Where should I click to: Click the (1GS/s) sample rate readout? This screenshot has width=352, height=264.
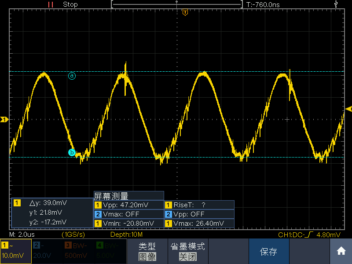point(73,235)
